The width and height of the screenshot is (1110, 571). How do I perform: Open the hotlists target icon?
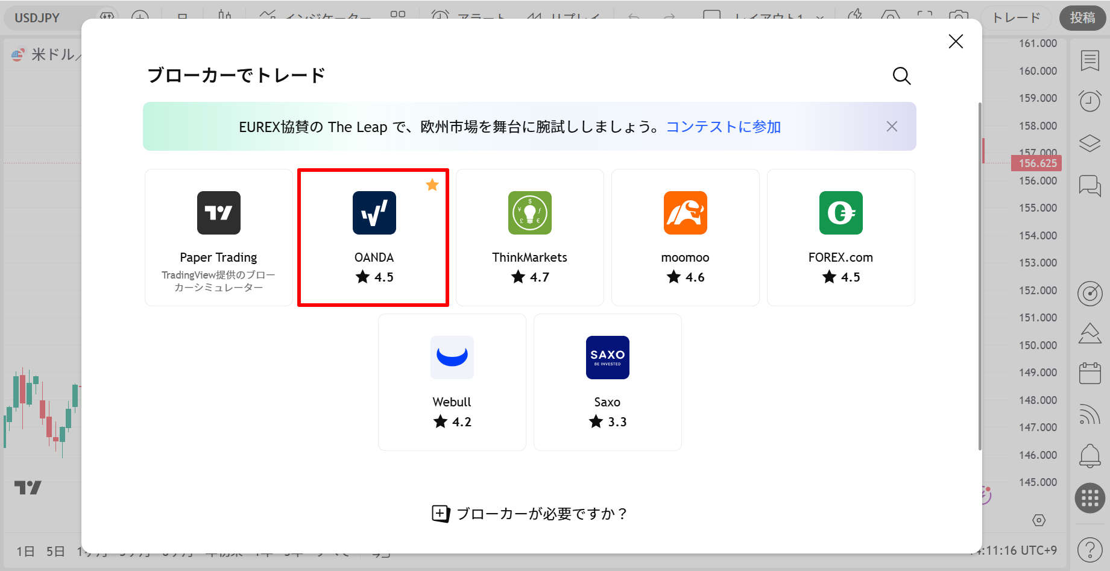tap(1090, 293)
